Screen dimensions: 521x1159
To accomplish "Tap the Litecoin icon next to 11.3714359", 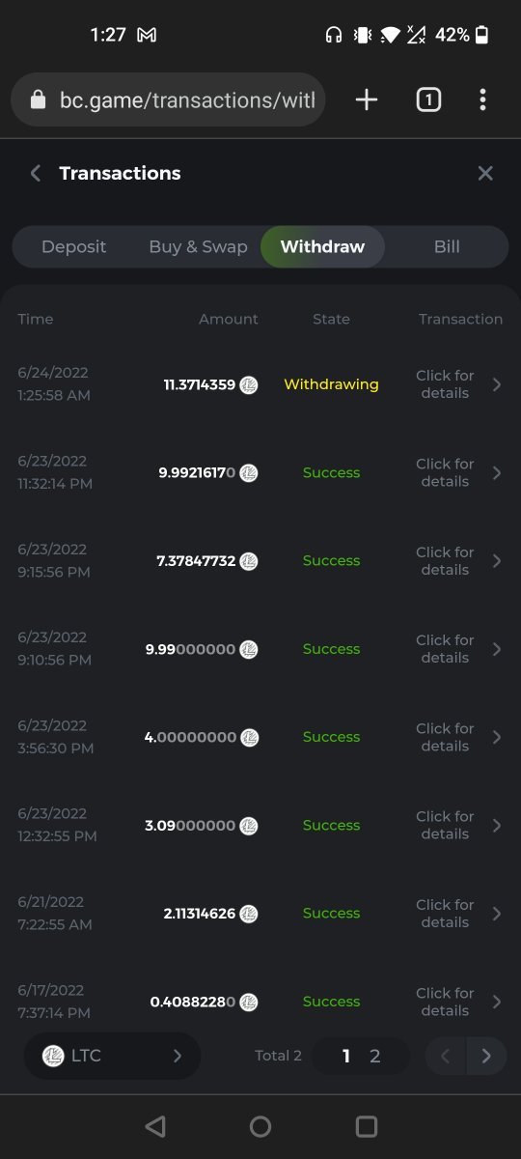I will coord(249,384).
